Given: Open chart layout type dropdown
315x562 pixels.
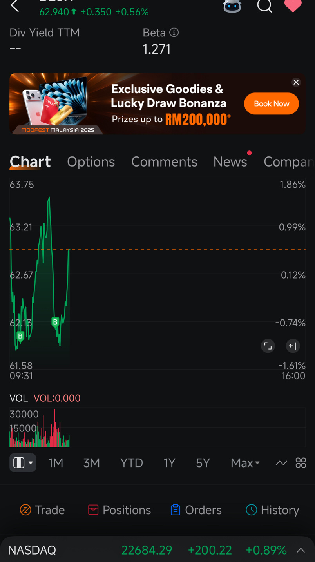Looking at the screenshot, I should click(x=23, y=463).
